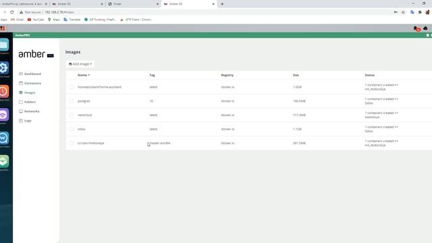Open the saved passwords key icon
Screen dimensions: 432x243
point(396,12)
